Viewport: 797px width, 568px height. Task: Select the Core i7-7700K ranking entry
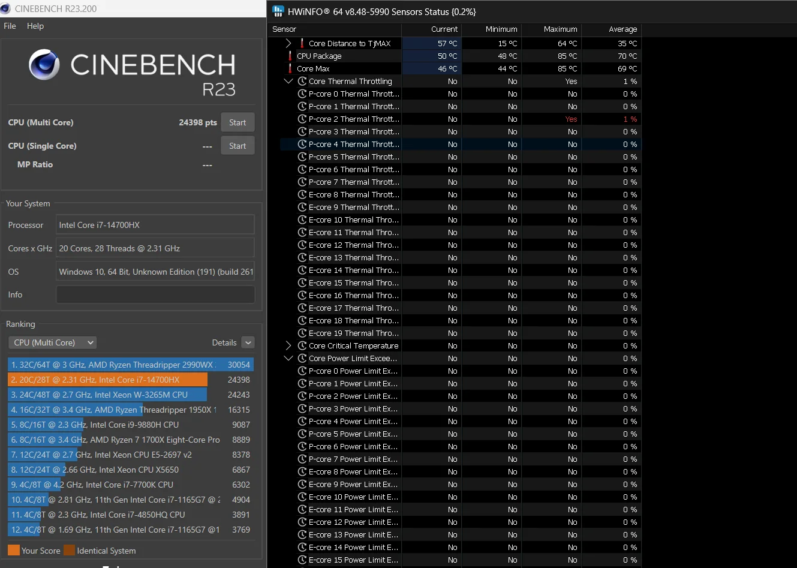coord(131,485)
